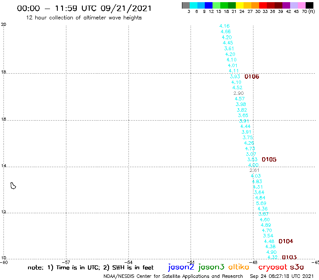The height and width of the screenshot is (280, 319).
Task: Select the 4.48 reading beside 0104
Action: pyautogui.click(x=269, y=241)
